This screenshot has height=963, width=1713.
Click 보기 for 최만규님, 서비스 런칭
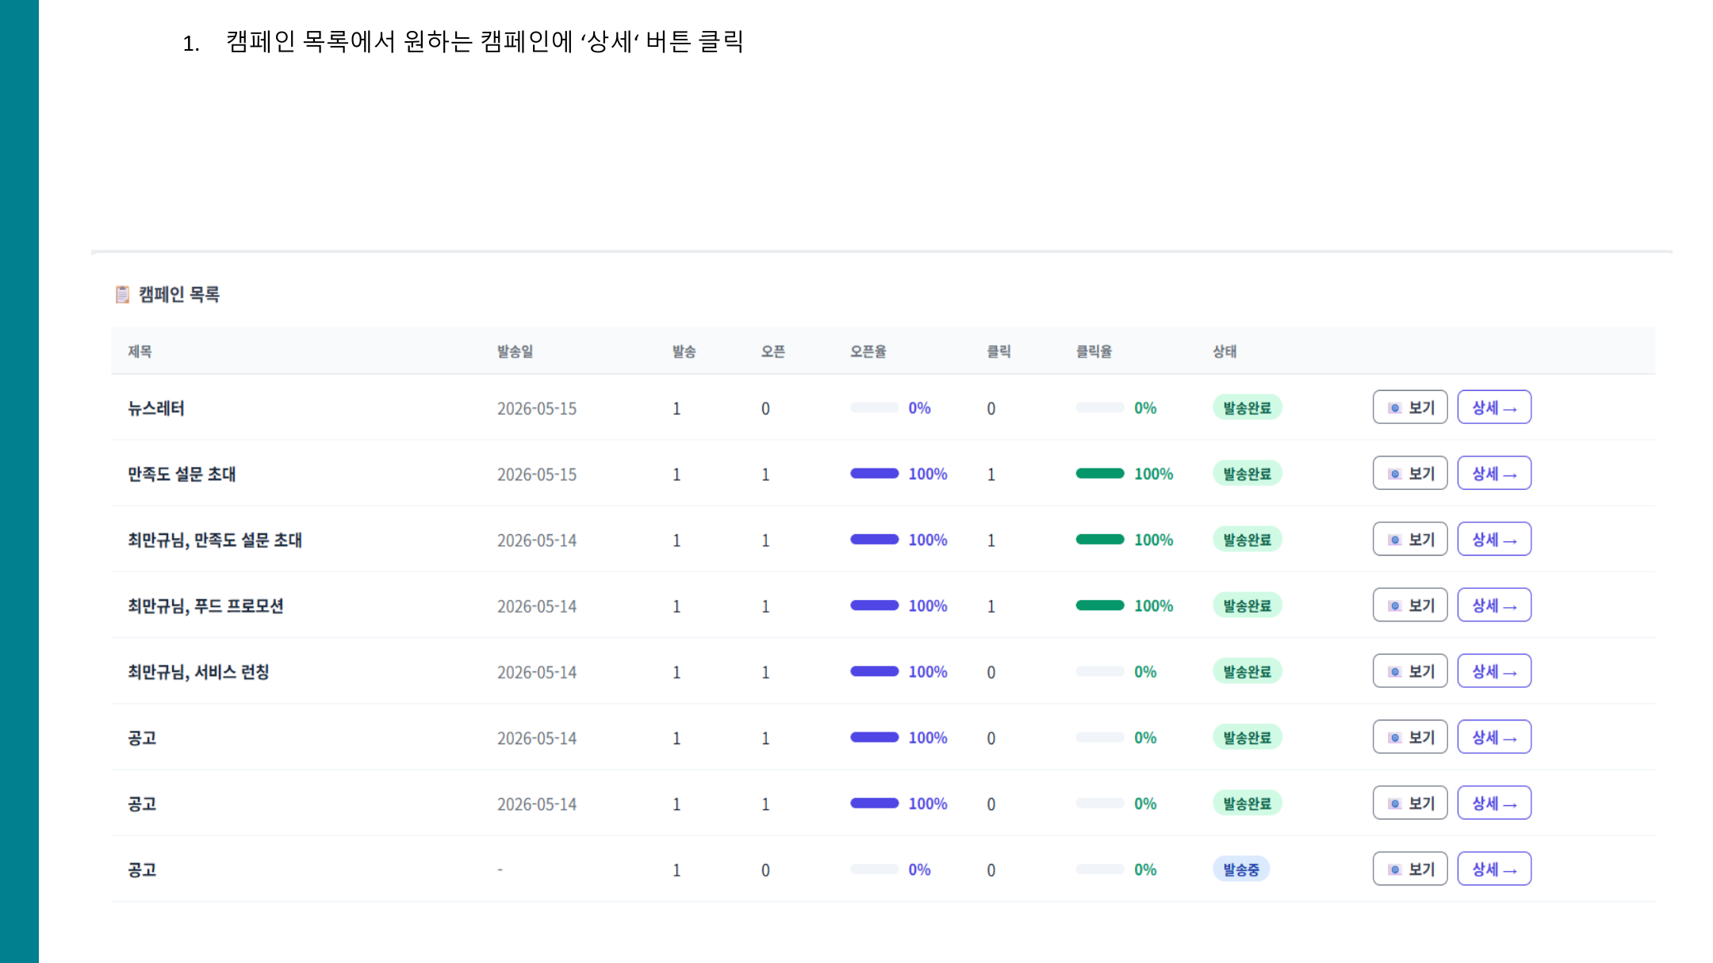point(1409,671)
